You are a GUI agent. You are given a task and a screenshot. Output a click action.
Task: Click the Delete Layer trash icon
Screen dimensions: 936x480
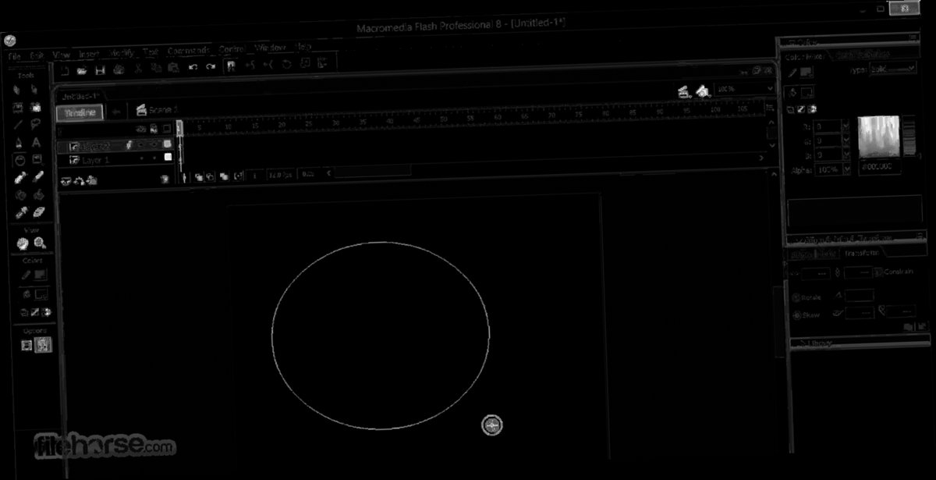(x=165, y=180)
